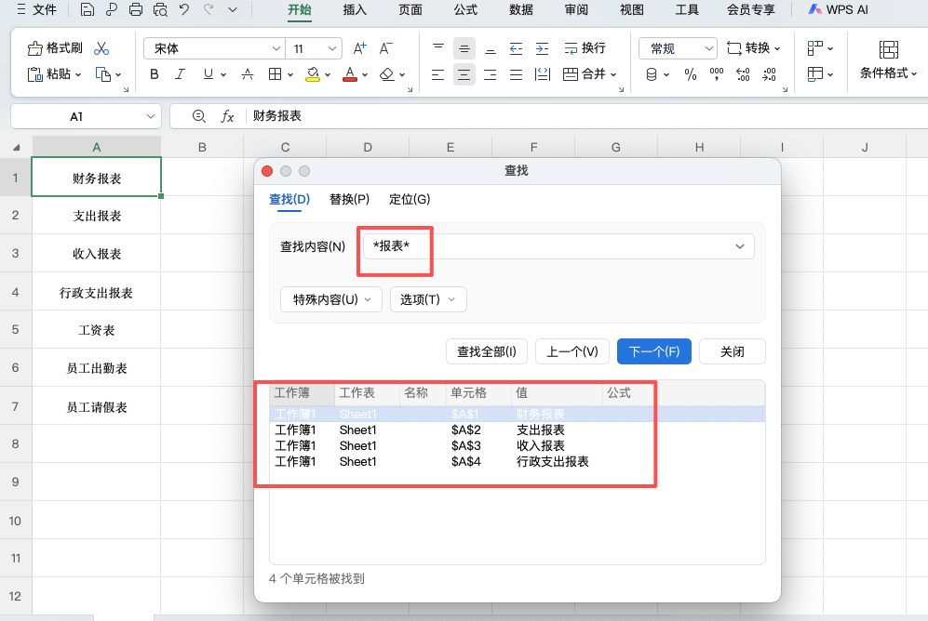Open the 选项(T) dropdown
The image size is (928, 621).
(x=428, y=299)
